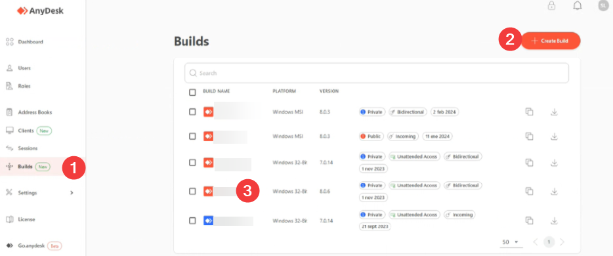The height and width of the screenshot is (256, 613).
Task: Tick checkbox for 7.0.14 blue-icon build
Action: 192,221
